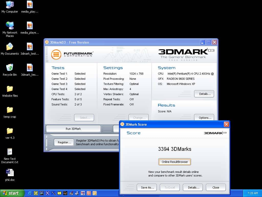262x197 pixels.
Task: Click the diagonal wand quick launch icon
Action: point(53,193)
